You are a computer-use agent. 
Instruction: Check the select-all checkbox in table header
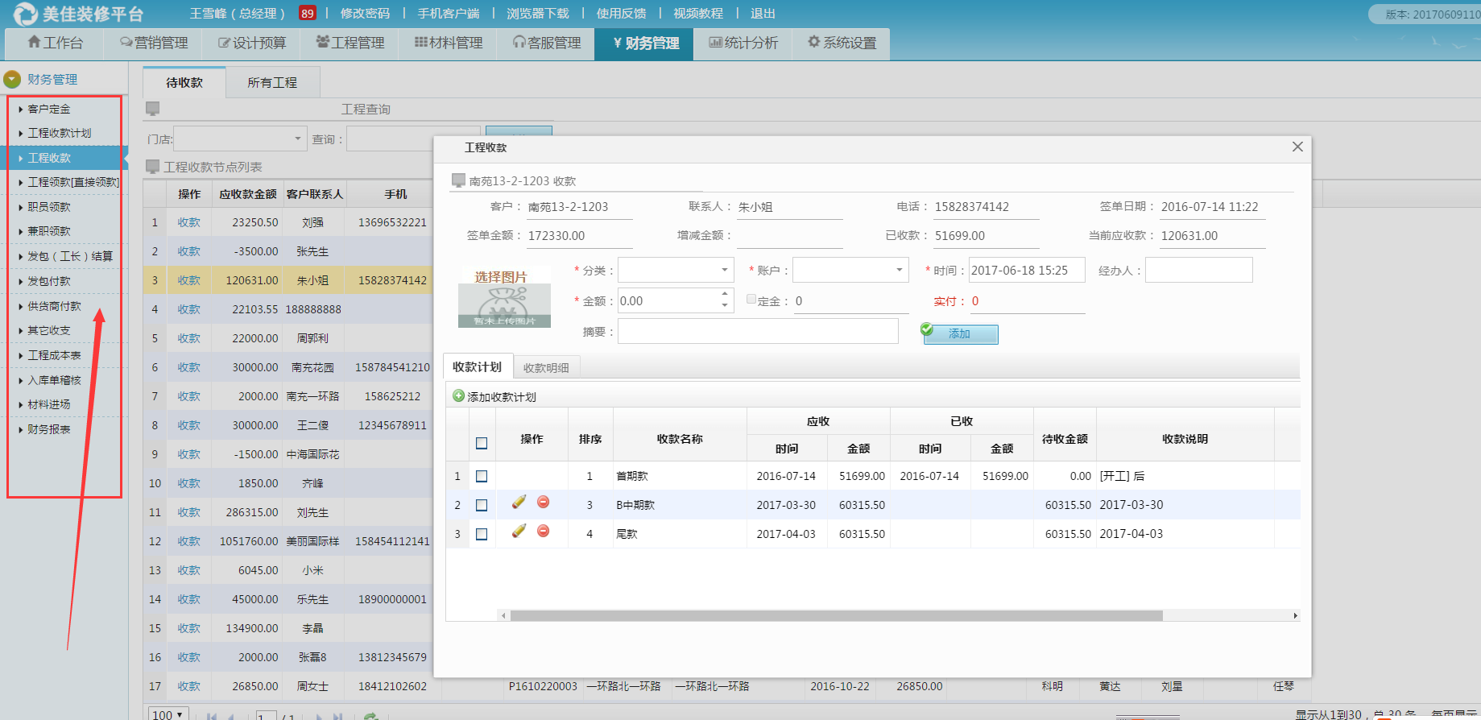[x=482, y=443]
